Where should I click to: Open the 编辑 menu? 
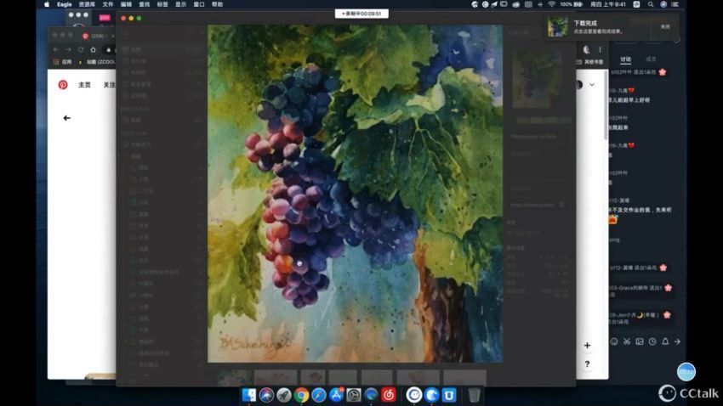point(126,4)
